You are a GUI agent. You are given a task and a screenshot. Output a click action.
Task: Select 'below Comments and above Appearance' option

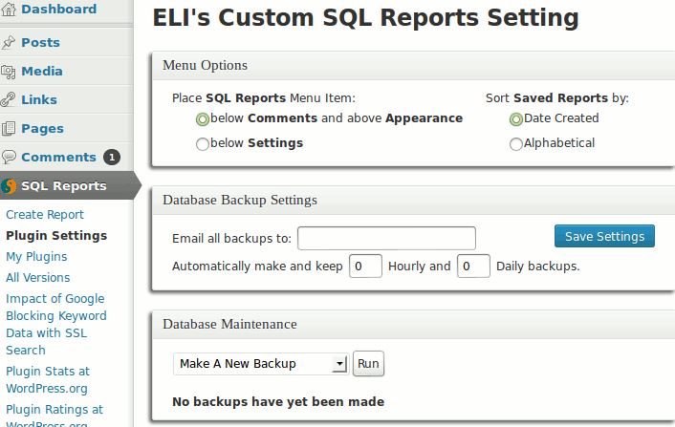click(x=203, y=119)
